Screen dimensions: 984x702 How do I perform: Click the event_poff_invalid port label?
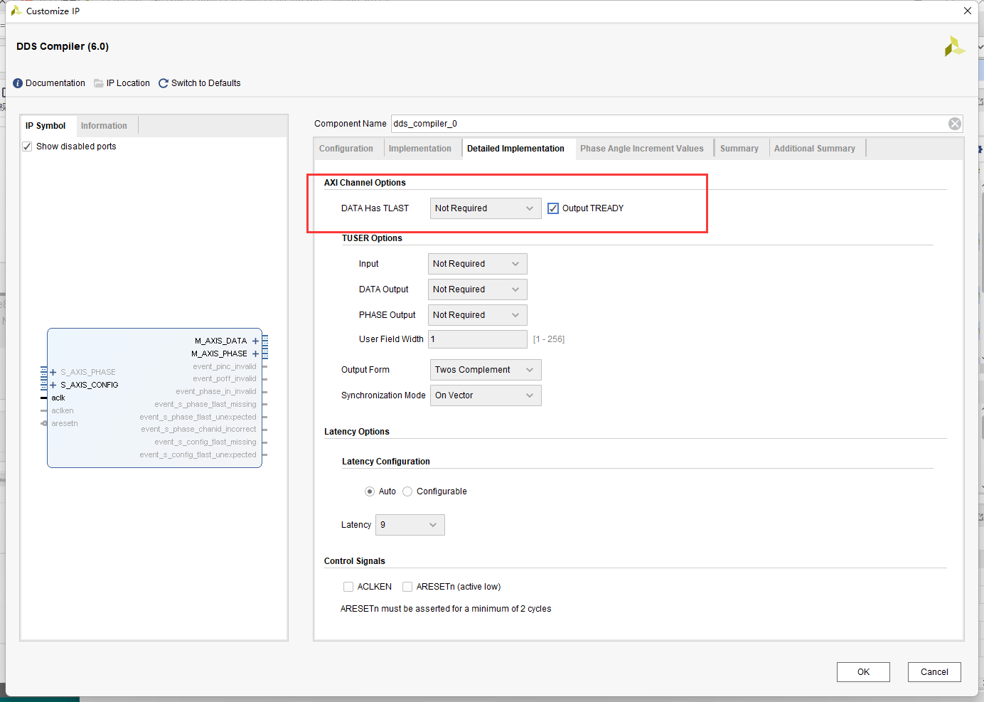coord(225,379)
